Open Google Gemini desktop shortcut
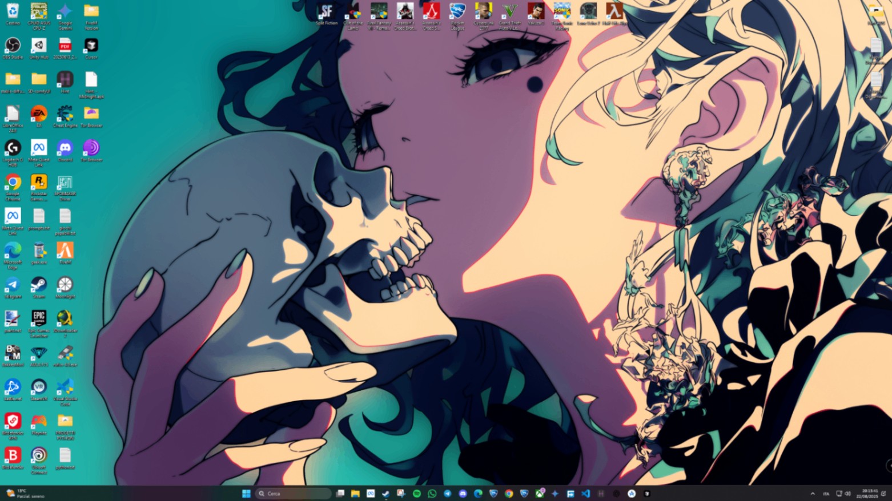892x501 pixels. (65, 16)
